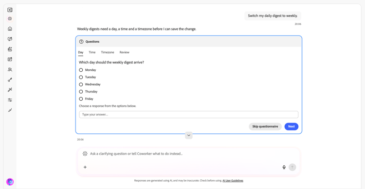Switch to the Day tab

point(80,52)
